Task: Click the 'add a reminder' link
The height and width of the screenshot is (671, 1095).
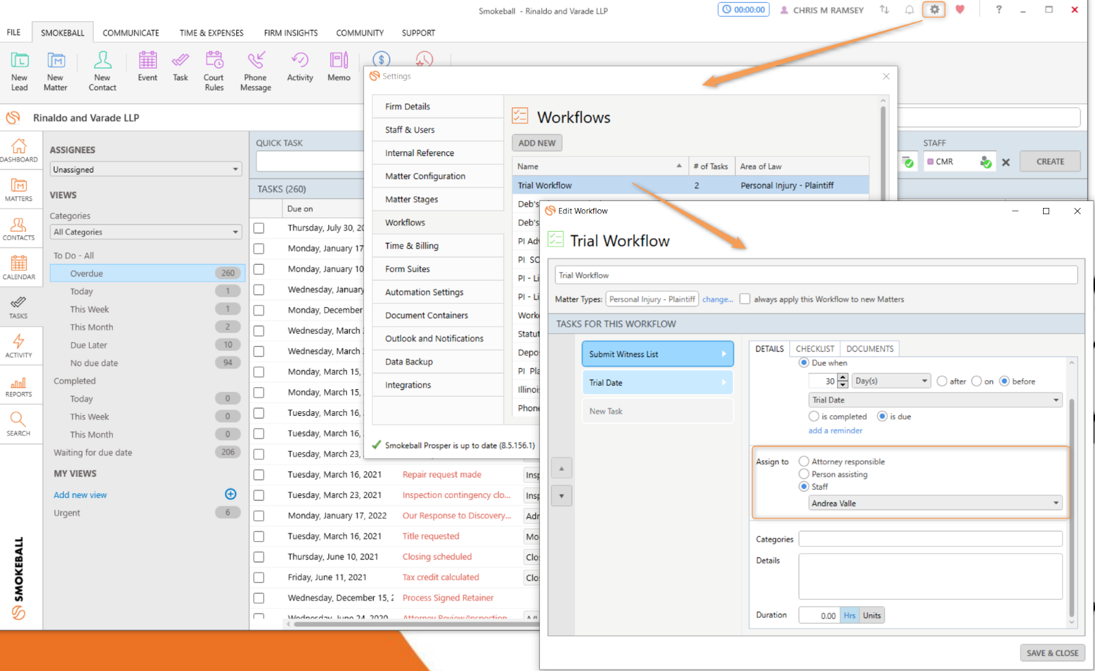Action: [x=835, y=430]
